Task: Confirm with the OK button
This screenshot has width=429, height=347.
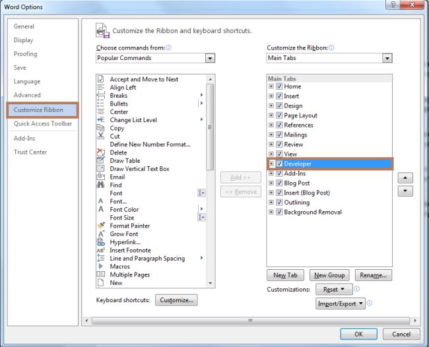Action: click(358, 334)
